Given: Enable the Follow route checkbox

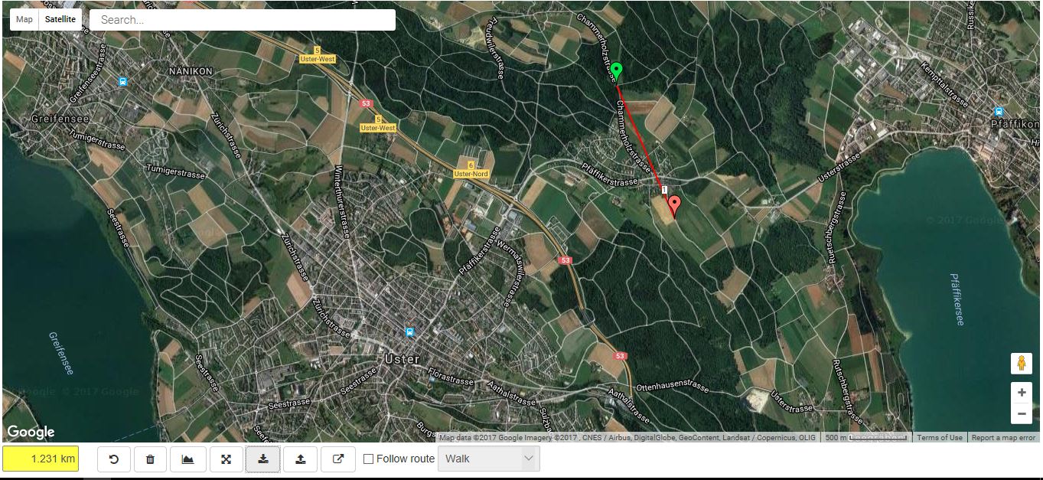Looking at the screenshot, I should pos(369,459).
